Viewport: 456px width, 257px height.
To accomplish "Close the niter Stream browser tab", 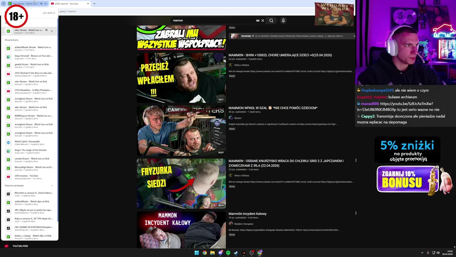I will click(x=45, y=4).
